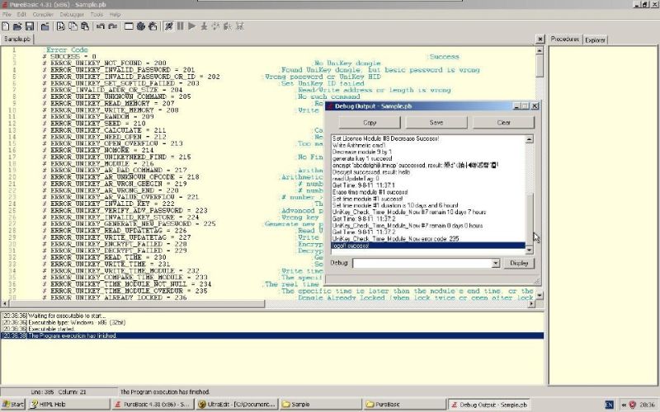Undo the last edit via toolbar

click(101, 26)
